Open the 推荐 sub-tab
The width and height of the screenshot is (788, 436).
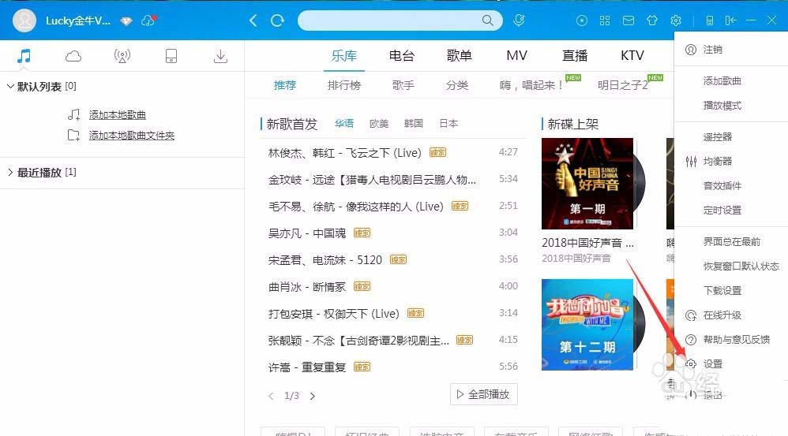pos(285,85)
